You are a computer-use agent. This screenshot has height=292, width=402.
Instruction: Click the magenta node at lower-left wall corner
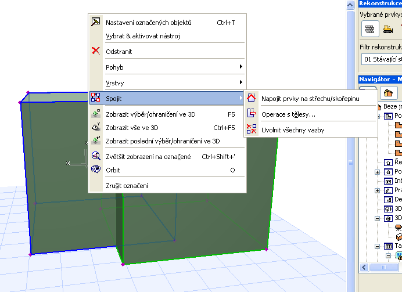[x=31, y=255]
